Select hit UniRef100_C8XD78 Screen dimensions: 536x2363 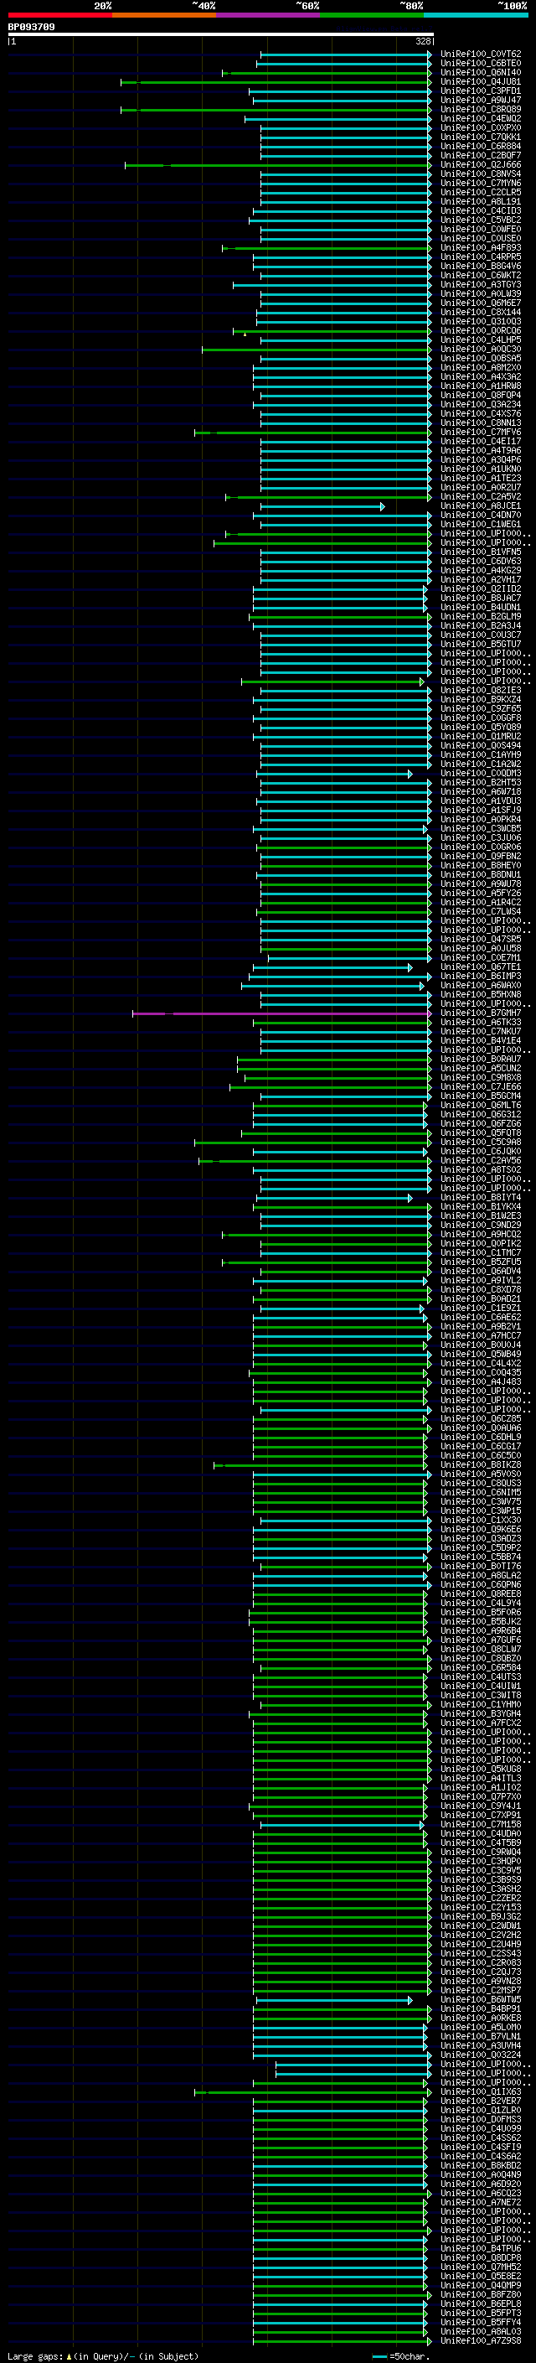coord(481,1289)
